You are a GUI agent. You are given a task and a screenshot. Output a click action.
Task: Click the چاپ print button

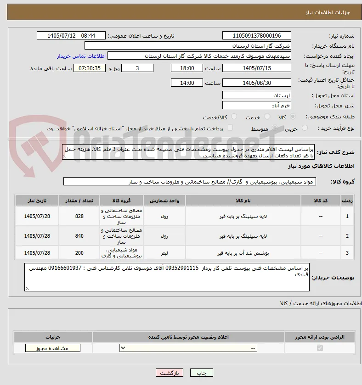pos(201,373)
